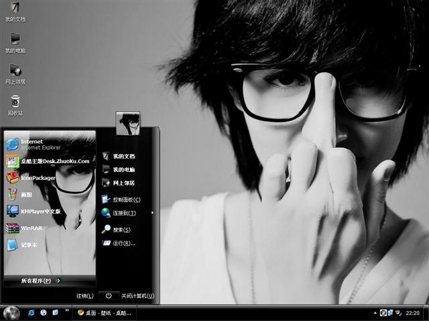This screenshot has width=429, height=321.
Task: Click the volume tray icon
Action: click(x=399, y=313)
